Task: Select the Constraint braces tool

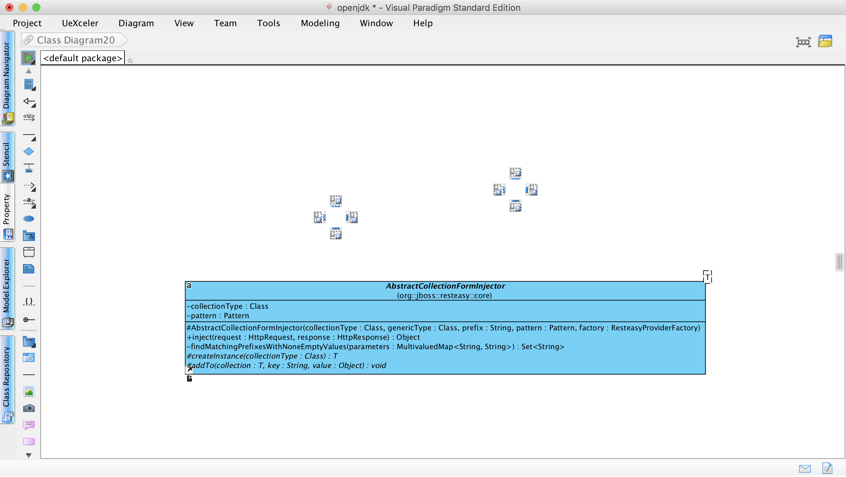Action: coord(29,302)
